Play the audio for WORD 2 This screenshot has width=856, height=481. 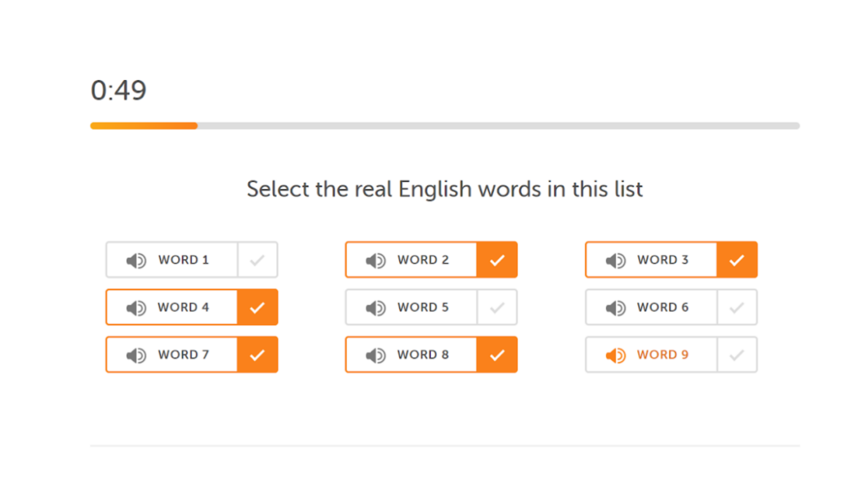[374, 260]
